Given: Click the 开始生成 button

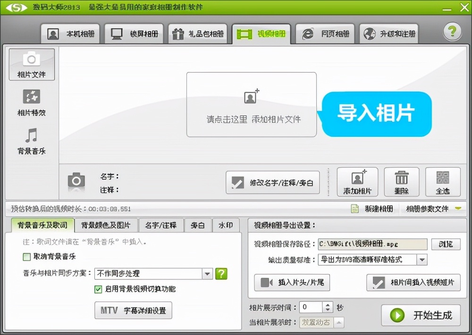Looking at the screenshot, I should point(421,316).
